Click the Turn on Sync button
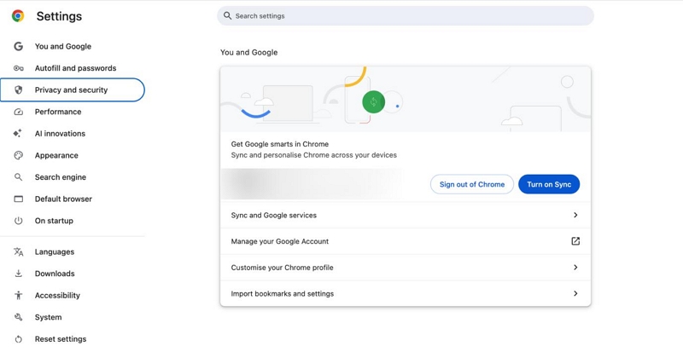 (549, 184)
